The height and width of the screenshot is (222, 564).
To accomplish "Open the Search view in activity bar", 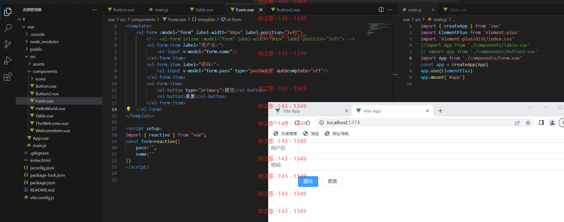I will [8, 28].
